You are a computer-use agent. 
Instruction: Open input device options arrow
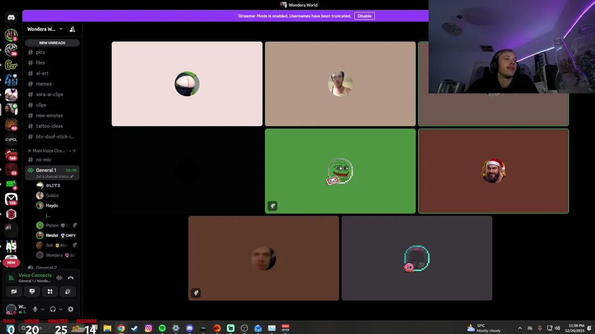coord(43,309)
